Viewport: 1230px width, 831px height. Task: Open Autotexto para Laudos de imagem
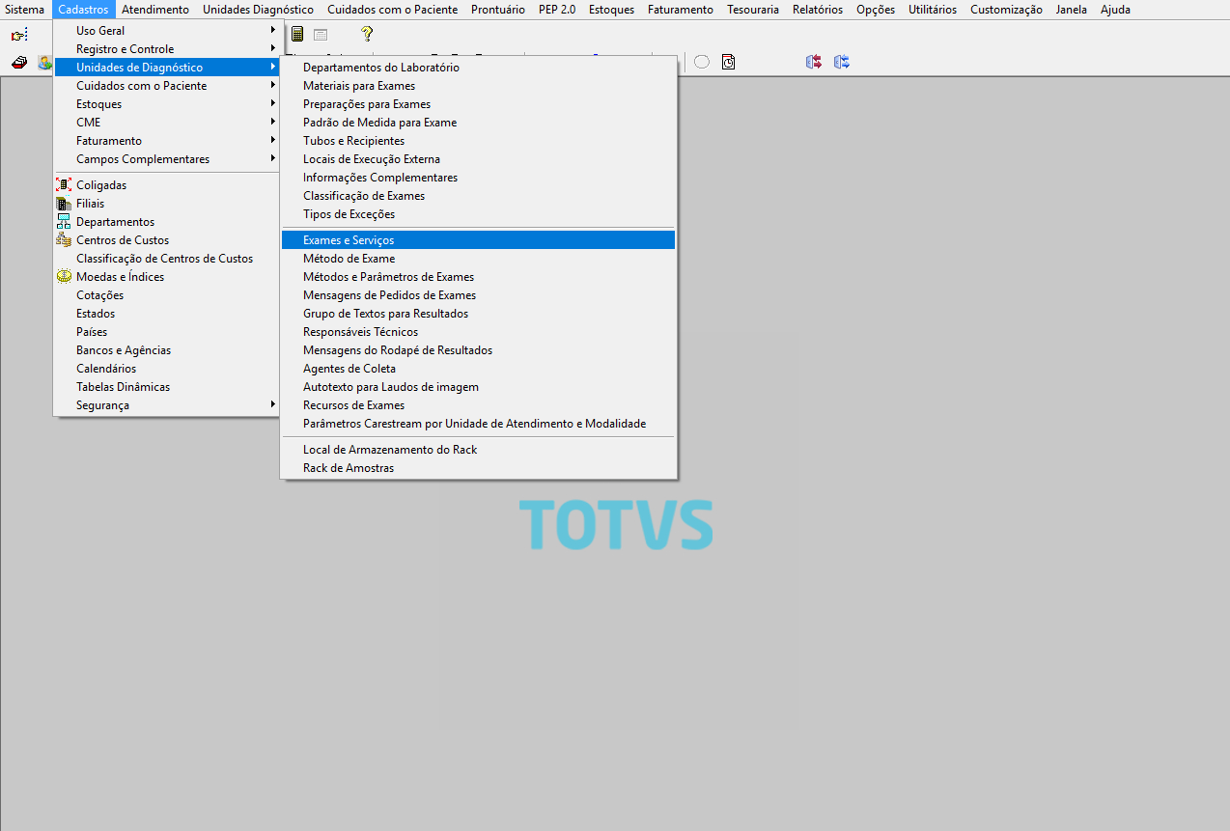478,387
